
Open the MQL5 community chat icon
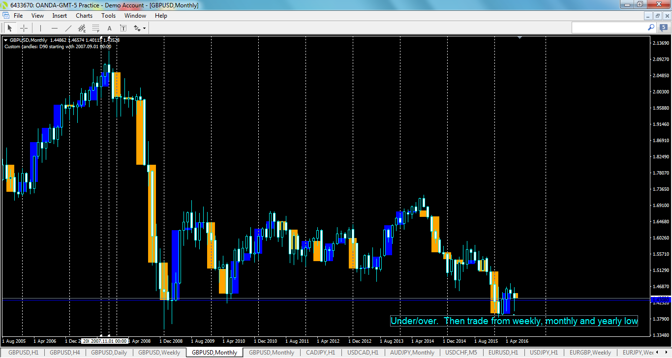pos(663,28)
